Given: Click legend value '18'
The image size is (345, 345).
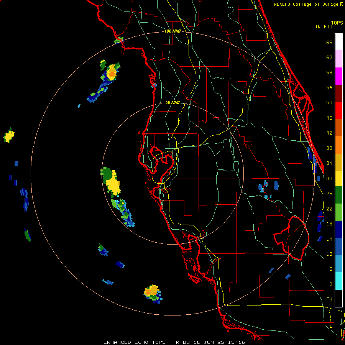Looking at the screenshot, I should tap(329, 224).
